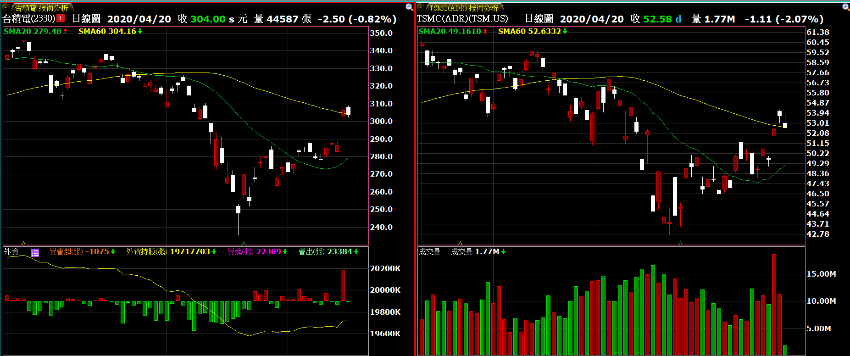850x356 pixels.
Task: Click the red '1' badge beside 台積電(2330)
Action: tap(61, 18)
